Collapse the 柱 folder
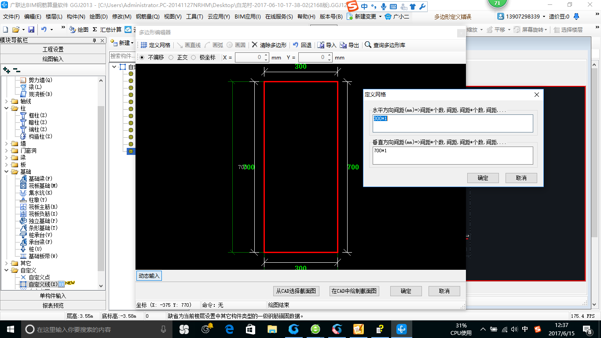This screenshot has width=601, height=338. [x=6, y=108]
